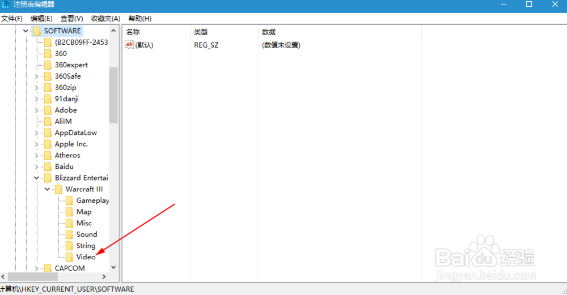This screenshot has height=295, width=567.
Task: Select the Misc key label
Action: [x=84, y=223]
